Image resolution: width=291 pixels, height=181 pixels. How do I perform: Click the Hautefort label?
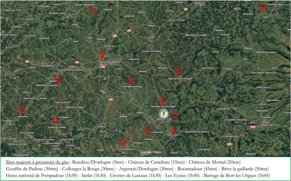coord(45,38)
